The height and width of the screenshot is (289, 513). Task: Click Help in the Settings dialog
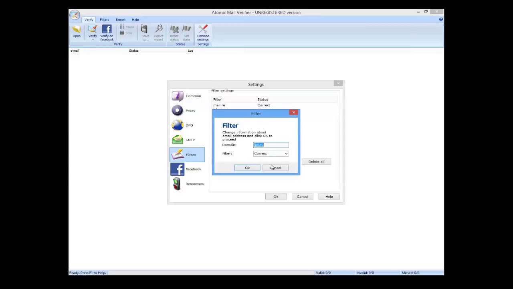[329, 197]
